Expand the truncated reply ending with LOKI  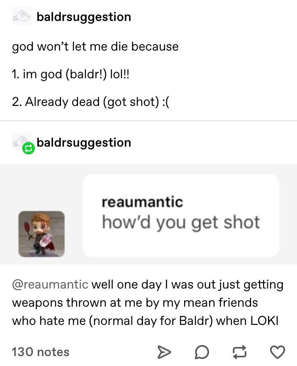pyautogui.click(x=148, y=302)
